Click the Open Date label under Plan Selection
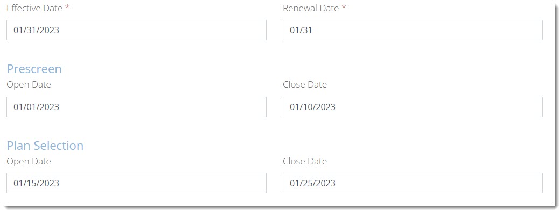 [x=29, y=161]
